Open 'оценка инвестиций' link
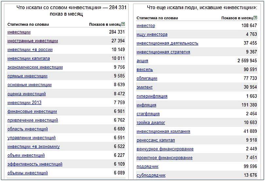 click(x=26, y=94)
